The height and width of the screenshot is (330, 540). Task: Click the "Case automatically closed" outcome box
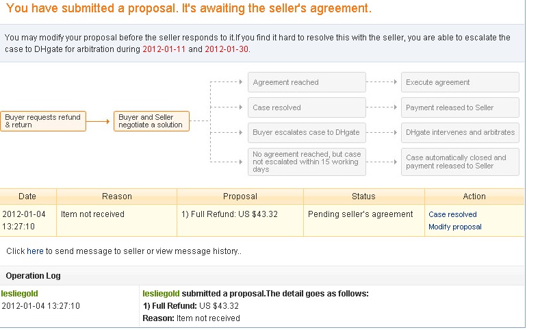[x=460, y=162]
